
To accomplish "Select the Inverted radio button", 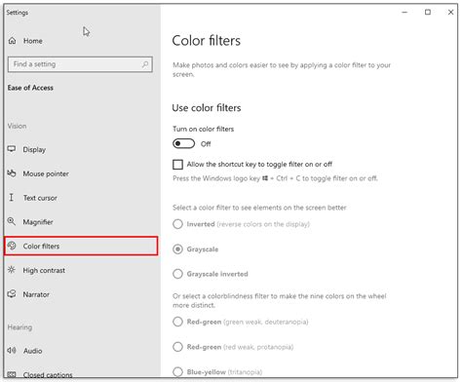I will coord(177,224).
